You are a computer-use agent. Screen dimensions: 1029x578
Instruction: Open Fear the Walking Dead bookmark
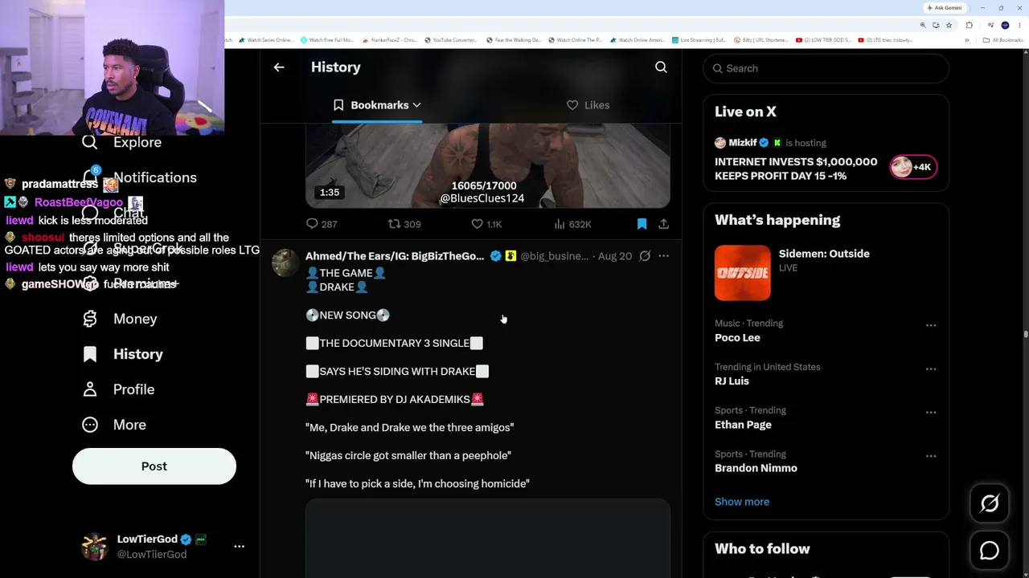pyautogui.click(x=514, y=40)
